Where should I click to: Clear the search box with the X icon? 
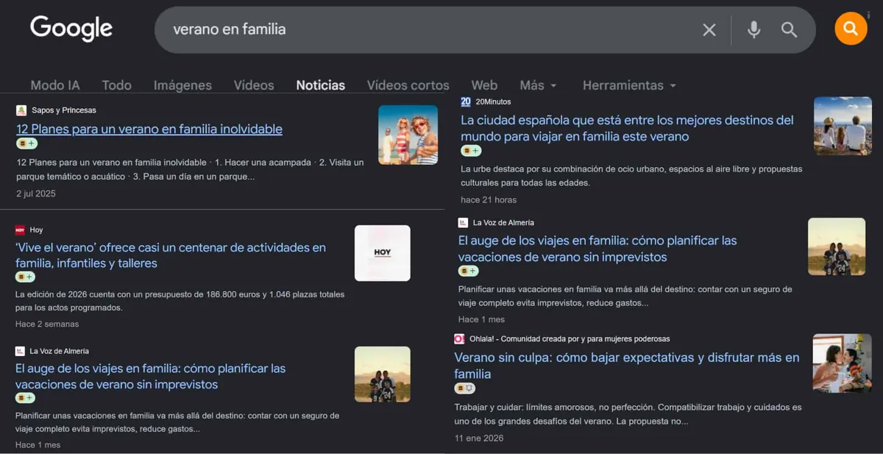pos(709,29)
